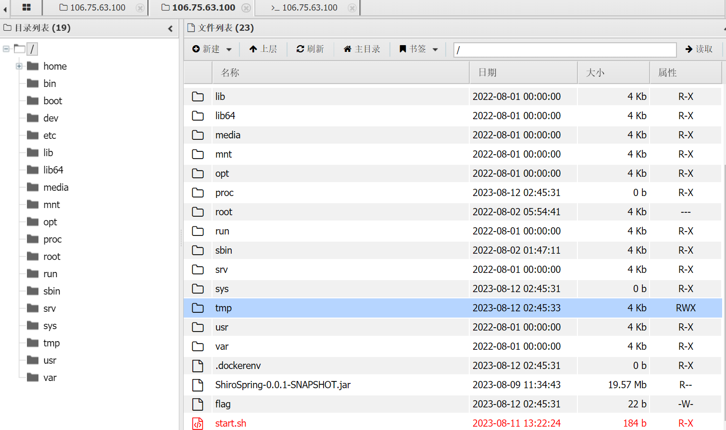726x430 pixels.
Task: Open the 书签 bookmarks dropdown
Action: 419,49
